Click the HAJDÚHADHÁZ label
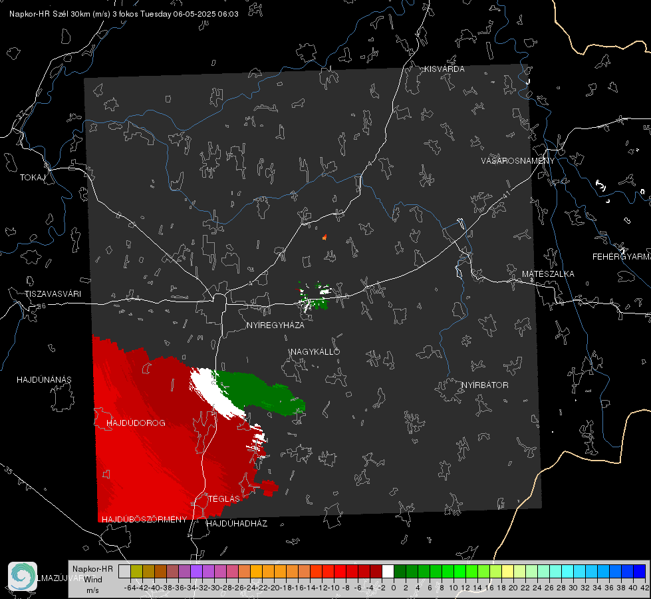The width and height of the screenshot is (651, 599). click(x=237, y=523)
